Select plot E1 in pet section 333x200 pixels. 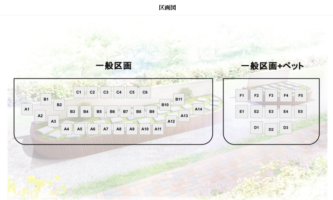[242, 112]
